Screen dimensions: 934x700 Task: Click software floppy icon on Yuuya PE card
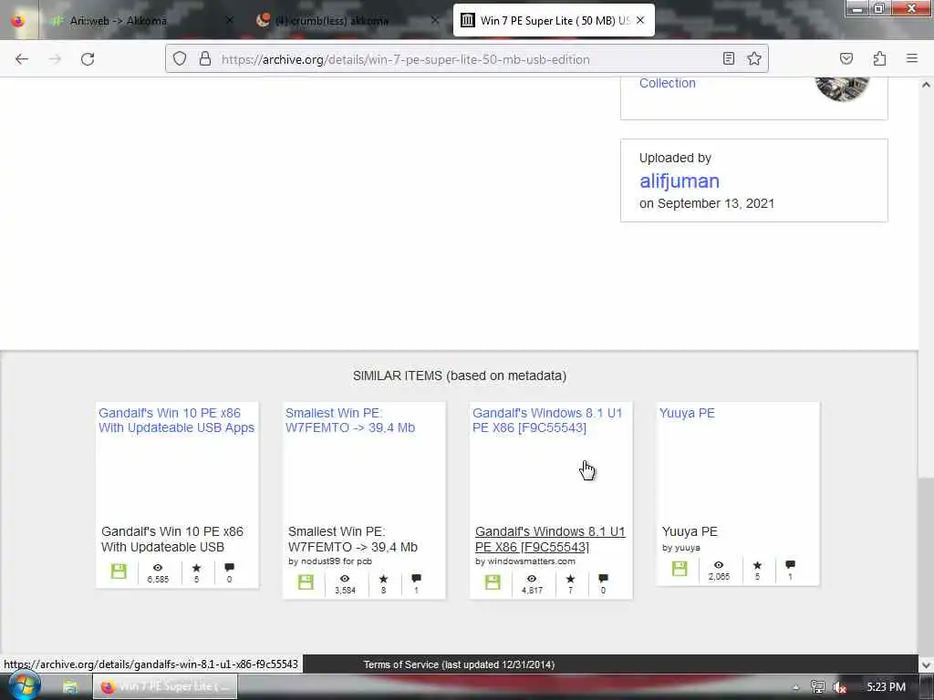679,569
